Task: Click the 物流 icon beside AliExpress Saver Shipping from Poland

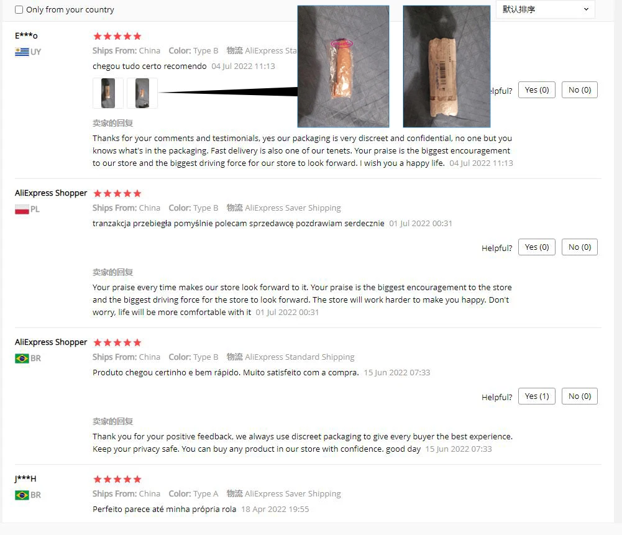Action: click(x=234, y=208)
